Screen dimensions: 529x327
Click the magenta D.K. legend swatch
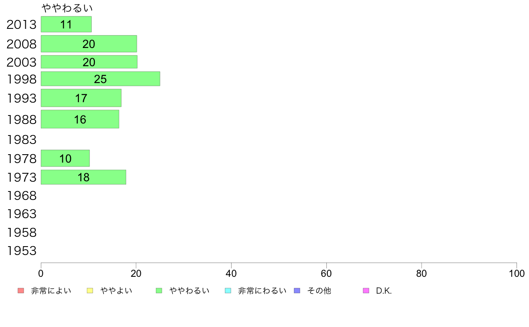(x=366, y=291)
